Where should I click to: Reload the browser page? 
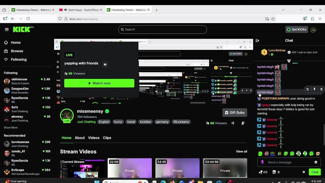click(28, 19)
